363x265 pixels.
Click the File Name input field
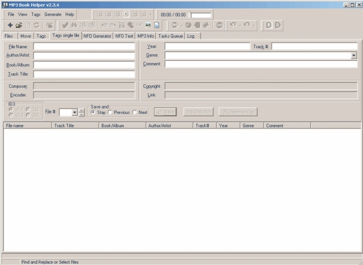(84, 46)
